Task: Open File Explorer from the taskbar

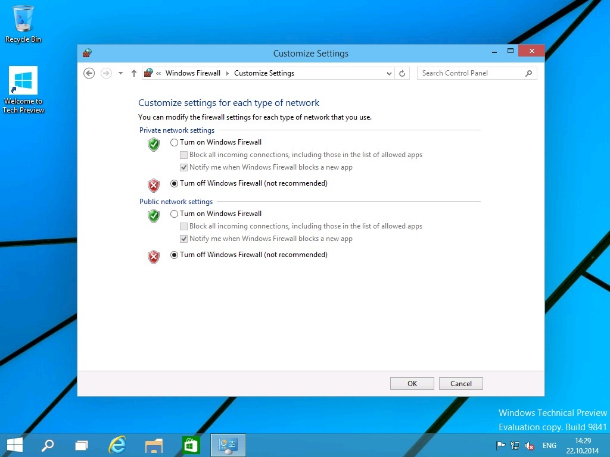Action: coord(154,445)
